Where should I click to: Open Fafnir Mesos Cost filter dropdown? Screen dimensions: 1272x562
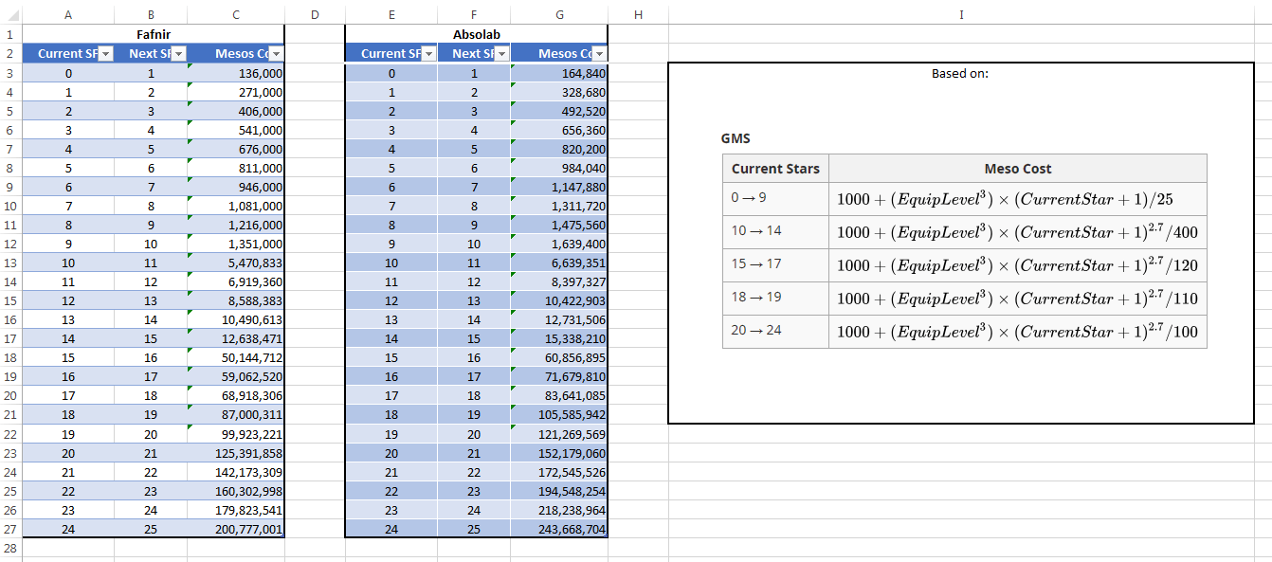pos(277,54)
